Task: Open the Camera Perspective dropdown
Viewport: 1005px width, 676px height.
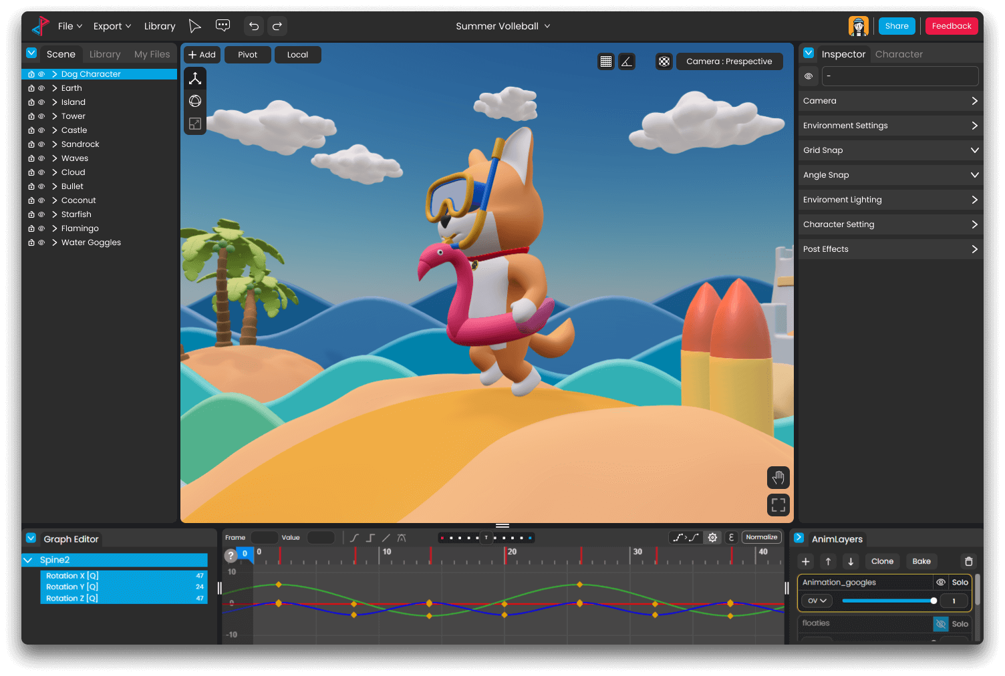Action: click(x=729, y=61)
